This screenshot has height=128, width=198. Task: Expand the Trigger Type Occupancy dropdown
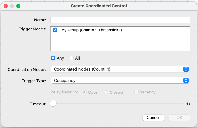(120, 80)
